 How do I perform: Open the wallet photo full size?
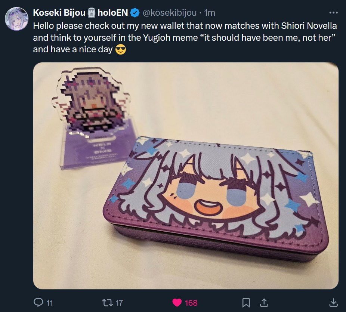coord(186,176)
